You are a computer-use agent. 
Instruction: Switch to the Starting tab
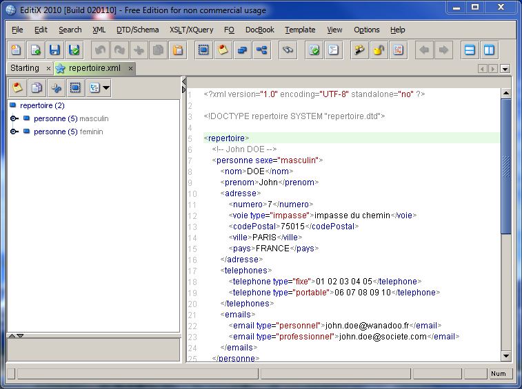(25, 68)
